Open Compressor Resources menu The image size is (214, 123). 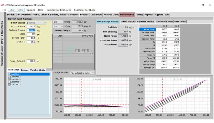click(x=59, y=10)
